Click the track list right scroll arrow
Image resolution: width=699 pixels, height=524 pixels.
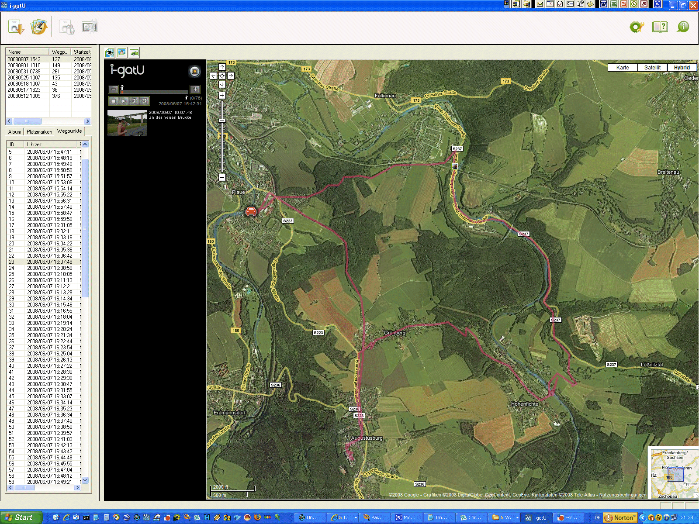tap(87, 121)
